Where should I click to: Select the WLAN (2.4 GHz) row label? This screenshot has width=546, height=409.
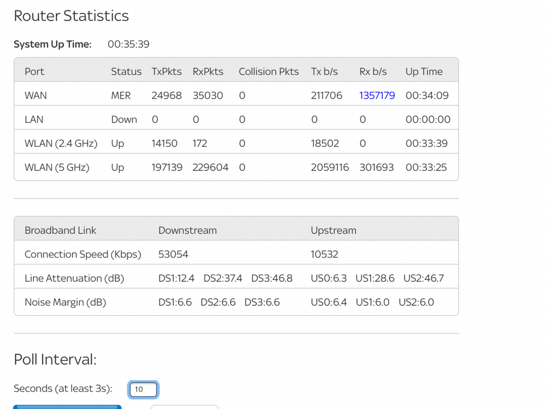point(61,144)
